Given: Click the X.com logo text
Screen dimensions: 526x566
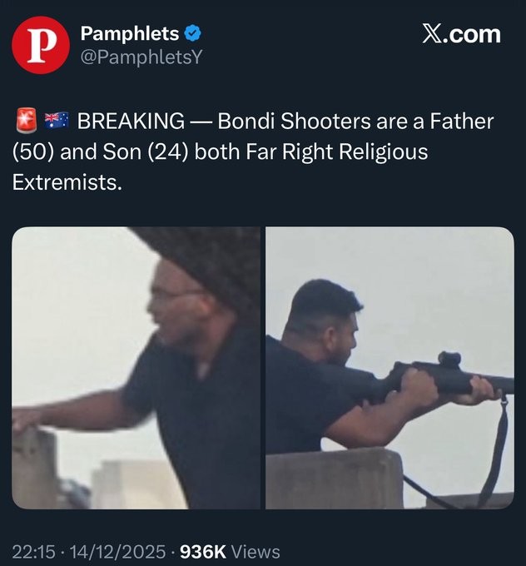Looking at the screenshot, I should coord(459,34).
